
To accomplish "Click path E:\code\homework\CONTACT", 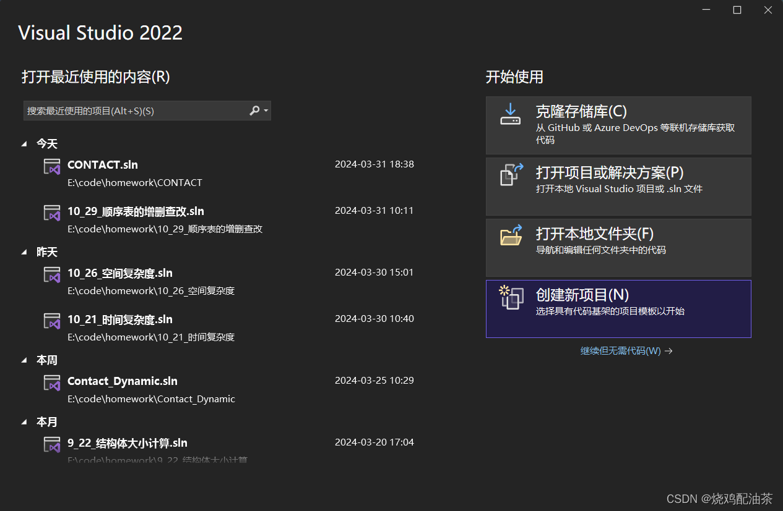I will pos(135,183).
